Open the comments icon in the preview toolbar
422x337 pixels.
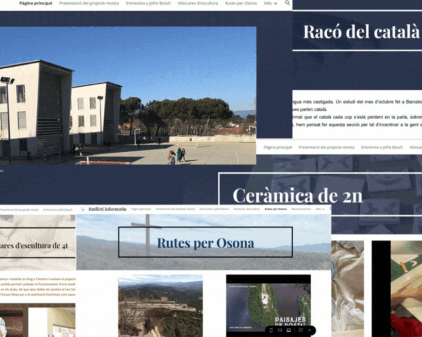(300, 330)
